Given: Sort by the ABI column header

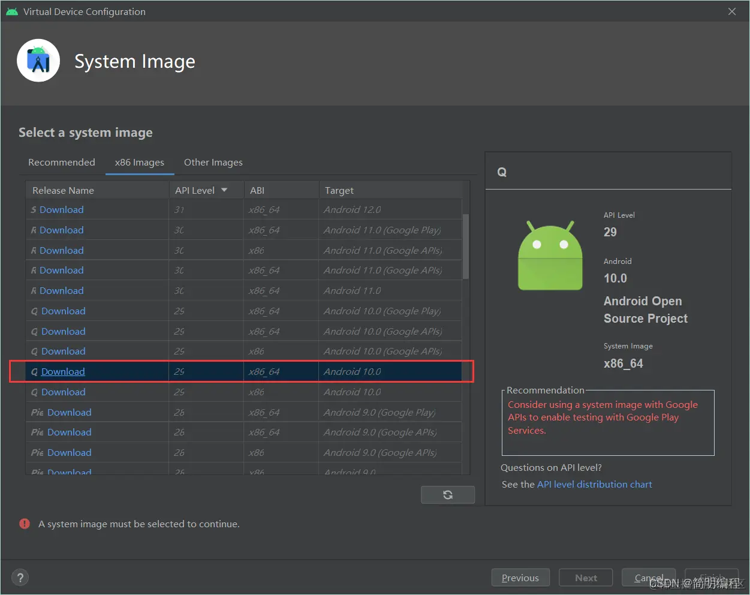Looking at the screenshot, I should tap(281, 190).
